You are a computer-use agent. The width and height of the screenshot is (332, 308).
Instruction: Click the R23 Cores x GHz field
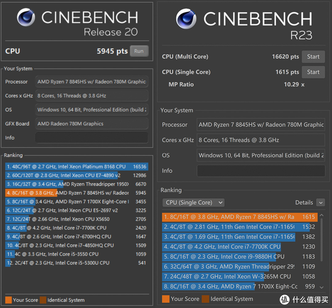261,140
